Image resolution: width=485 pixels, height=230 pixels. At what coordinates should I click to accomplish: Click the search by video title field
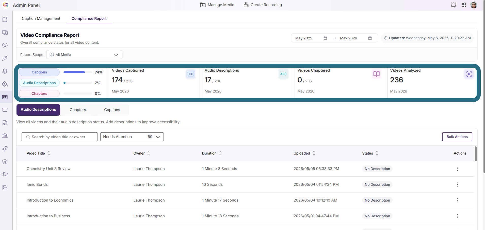(x=60, y=137)
